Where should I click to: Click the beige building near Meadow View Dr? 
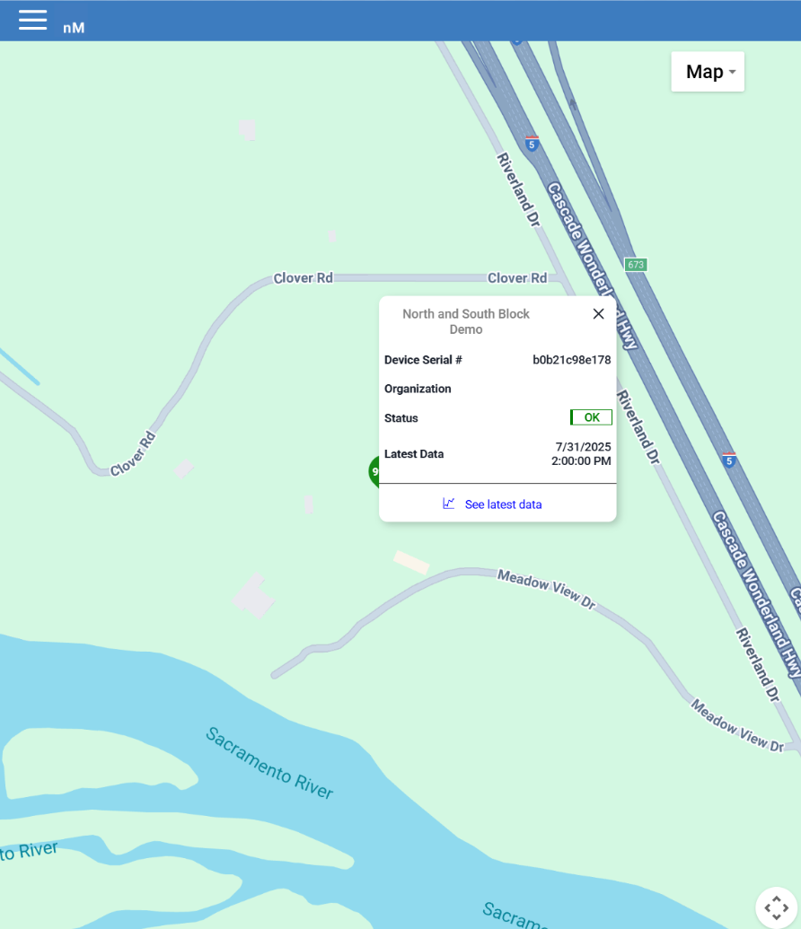click(x=411, y=562)
